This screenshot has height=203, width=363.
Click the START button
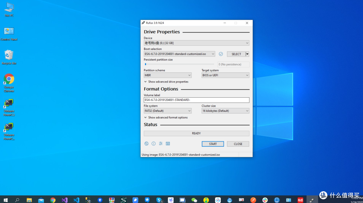point(213,144)
